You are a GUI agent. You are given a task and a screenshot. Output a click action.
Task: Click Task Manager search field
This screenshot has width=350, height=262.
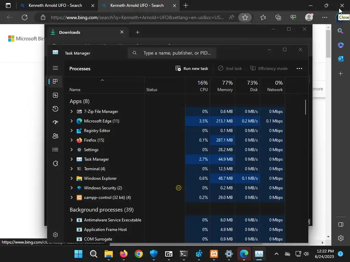coord(172,53)
